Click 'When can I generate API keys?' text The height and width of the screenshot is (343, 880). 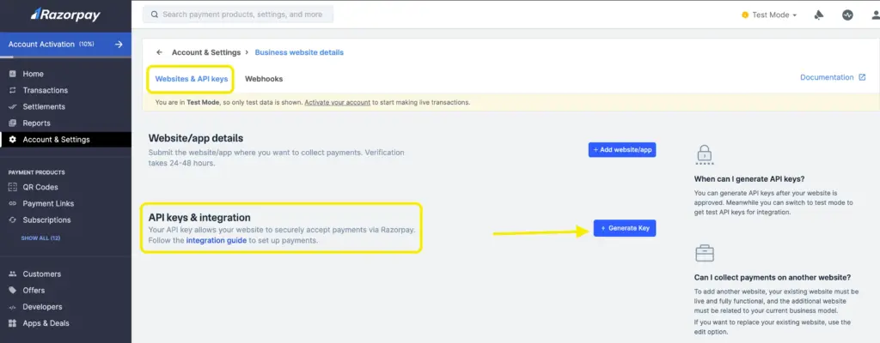[749, 178]
